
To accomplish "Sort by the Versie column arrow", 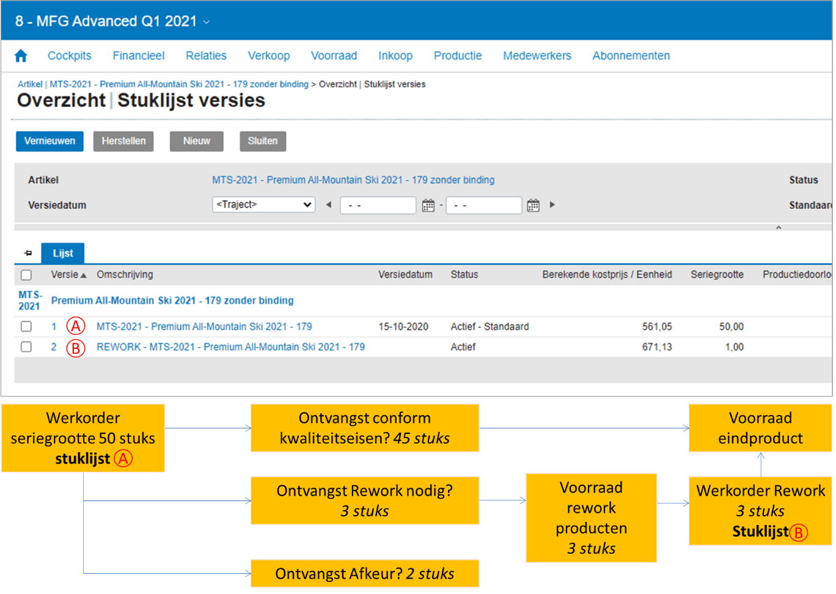I will pos(83,276).
